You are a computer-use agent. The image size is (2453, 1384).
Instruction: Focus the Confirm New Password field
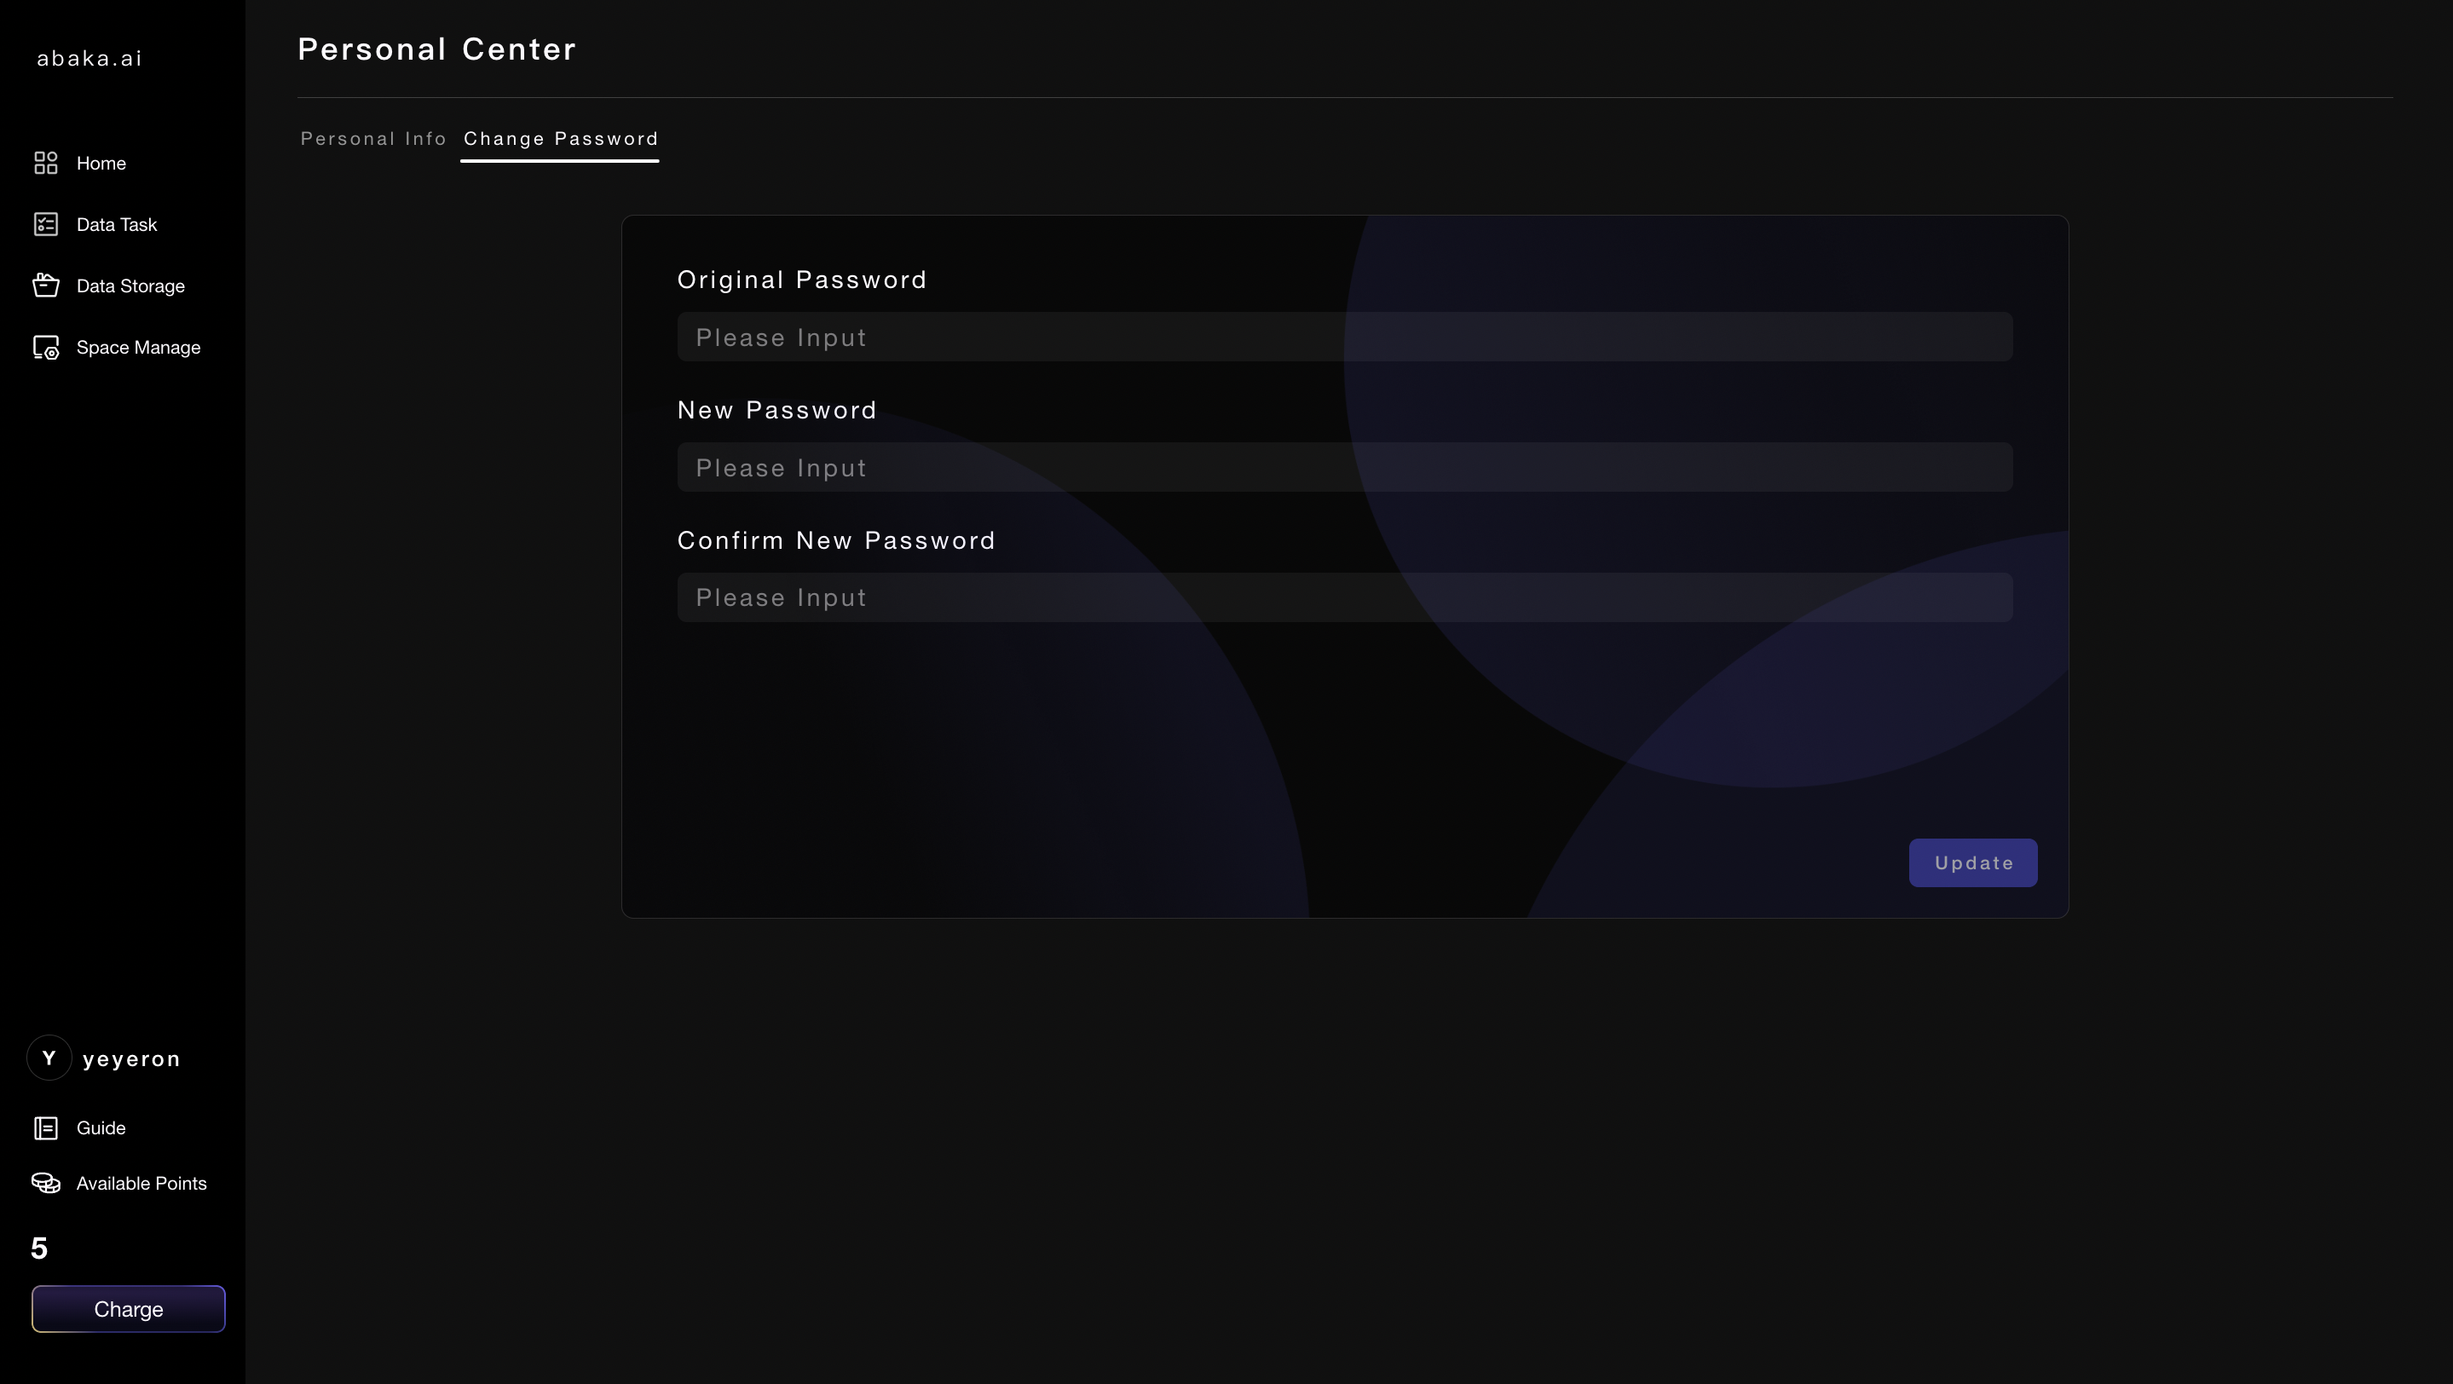(1345, 597)
